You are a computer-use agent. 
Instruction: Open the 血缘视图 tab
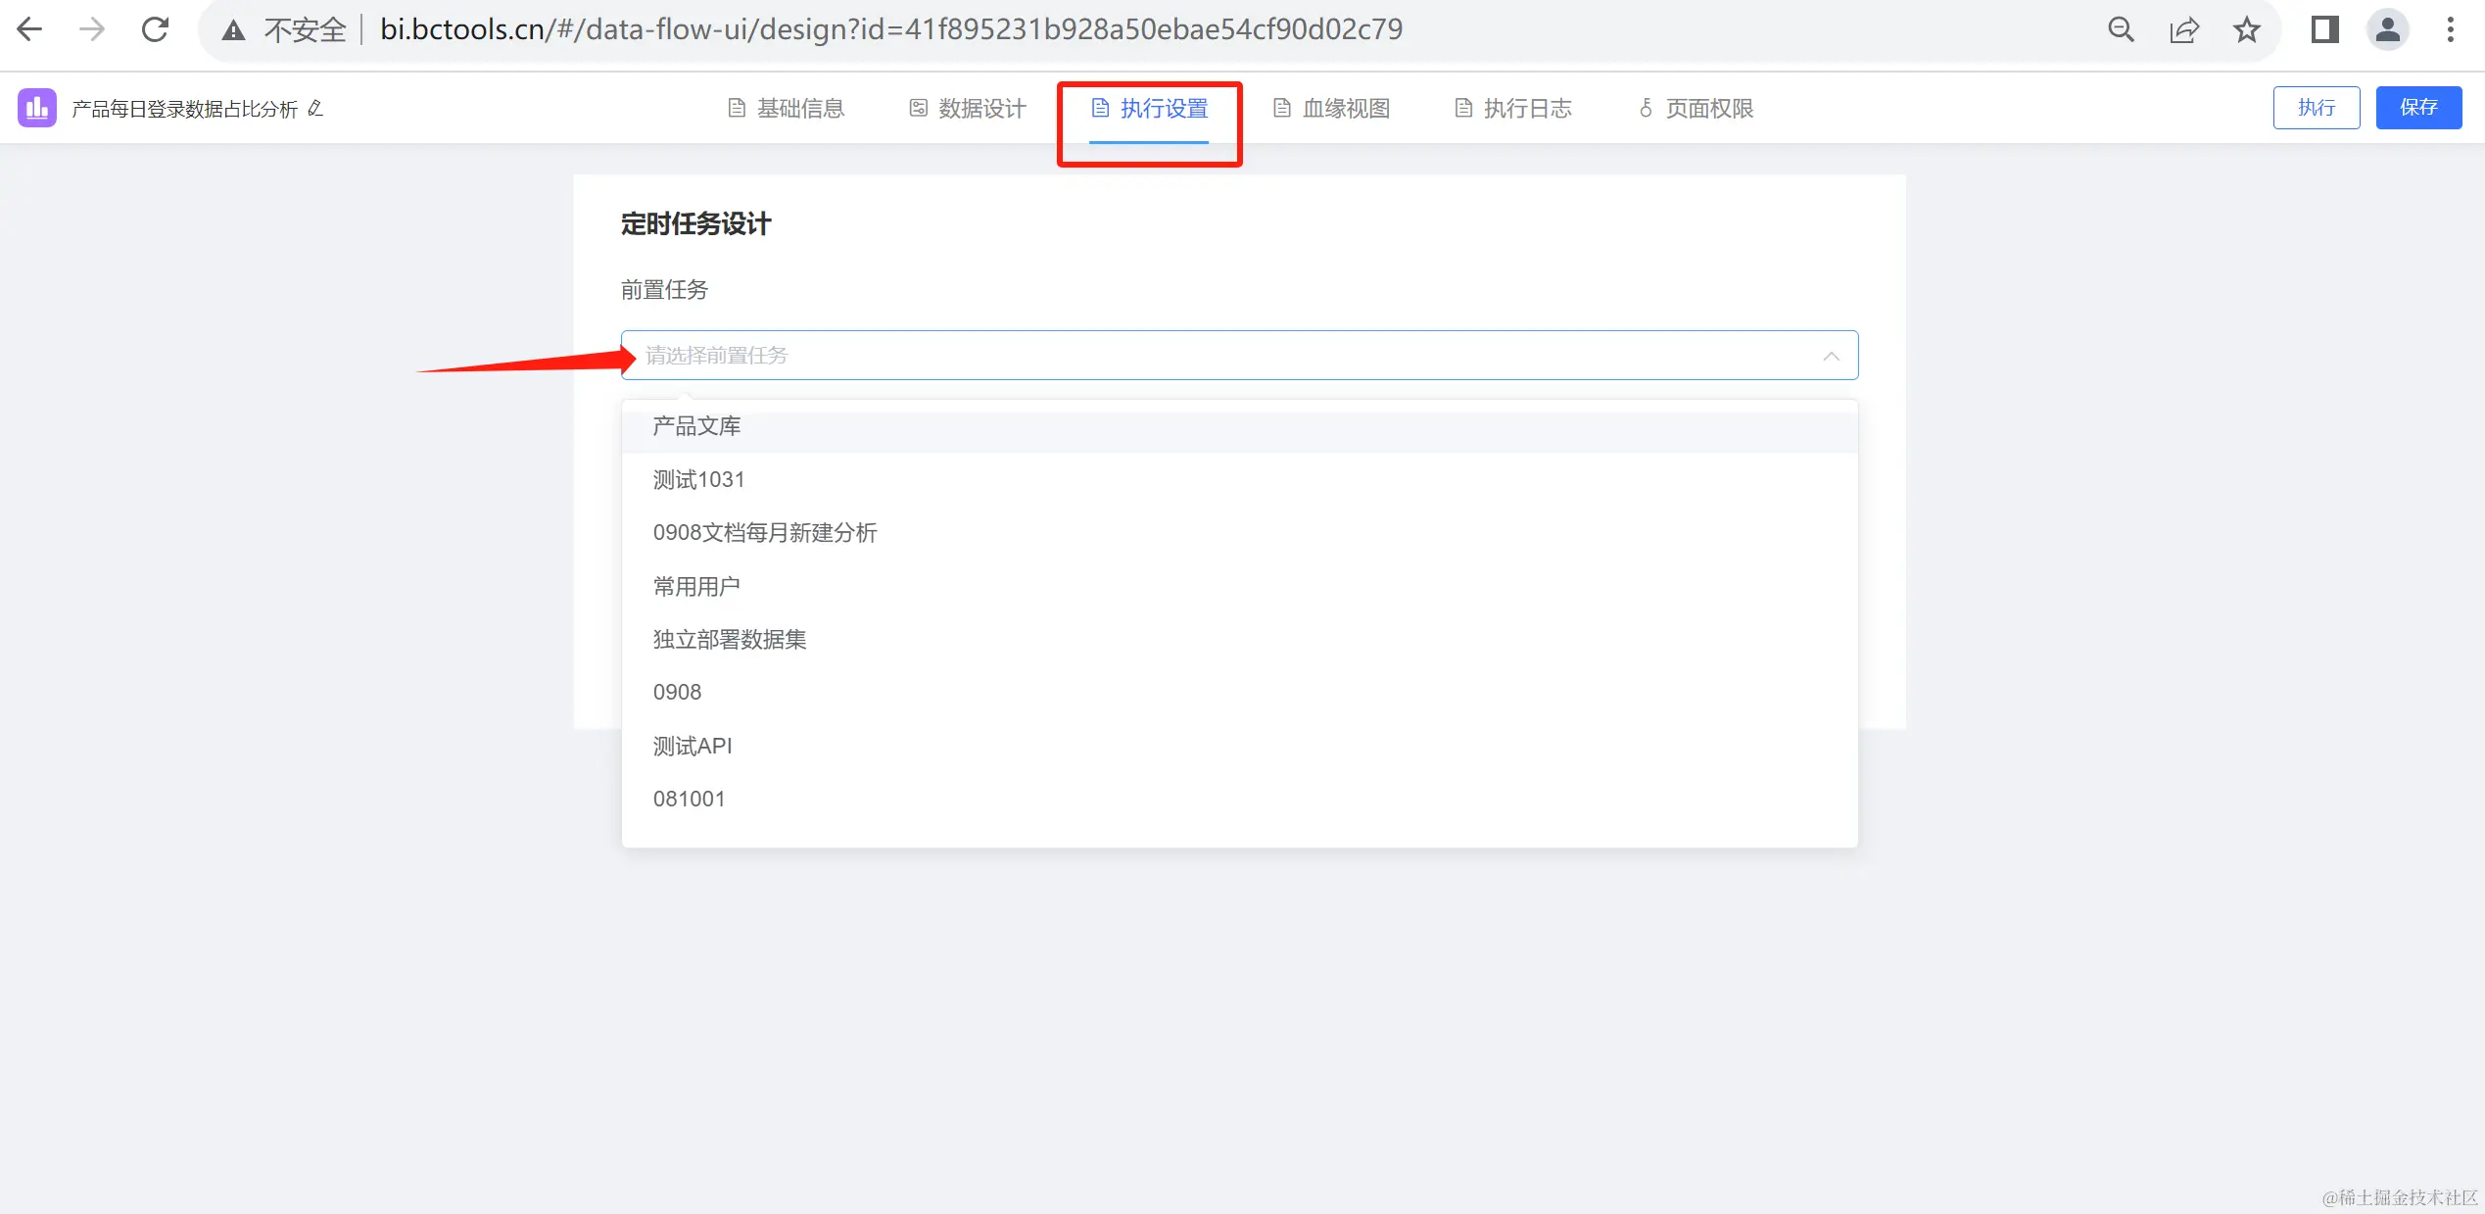pyautogui.click(x=1332, y=108)
